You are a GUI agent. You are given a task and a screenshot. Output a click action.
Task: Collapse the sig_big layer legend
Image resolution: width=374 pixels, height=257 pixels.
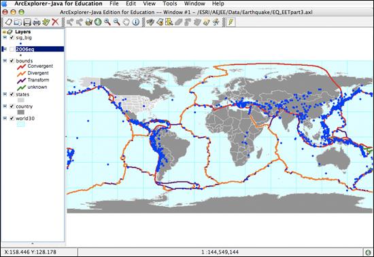(5, 37)
